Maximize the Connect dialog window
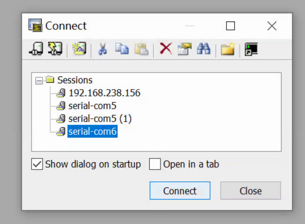 231,26
